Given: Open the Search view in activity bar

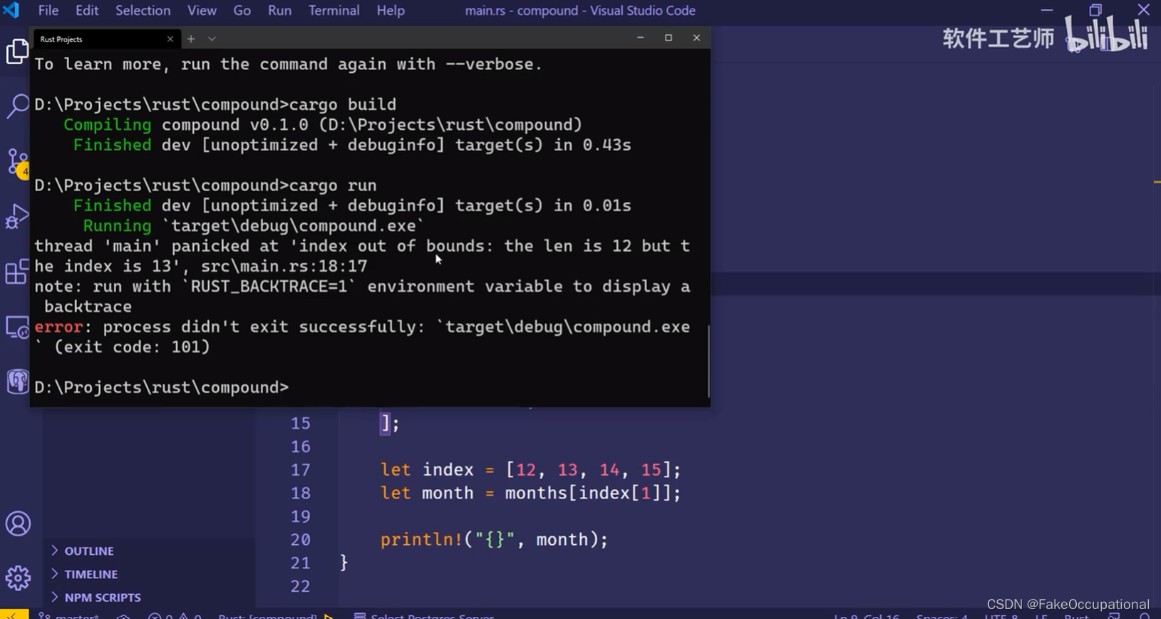Looking at the screenshot, I should (x=17, y=106).
